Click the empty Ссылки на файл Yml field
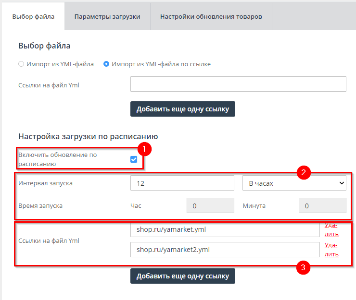The width and height of the screenshot is (356, 300). (238, 84)
